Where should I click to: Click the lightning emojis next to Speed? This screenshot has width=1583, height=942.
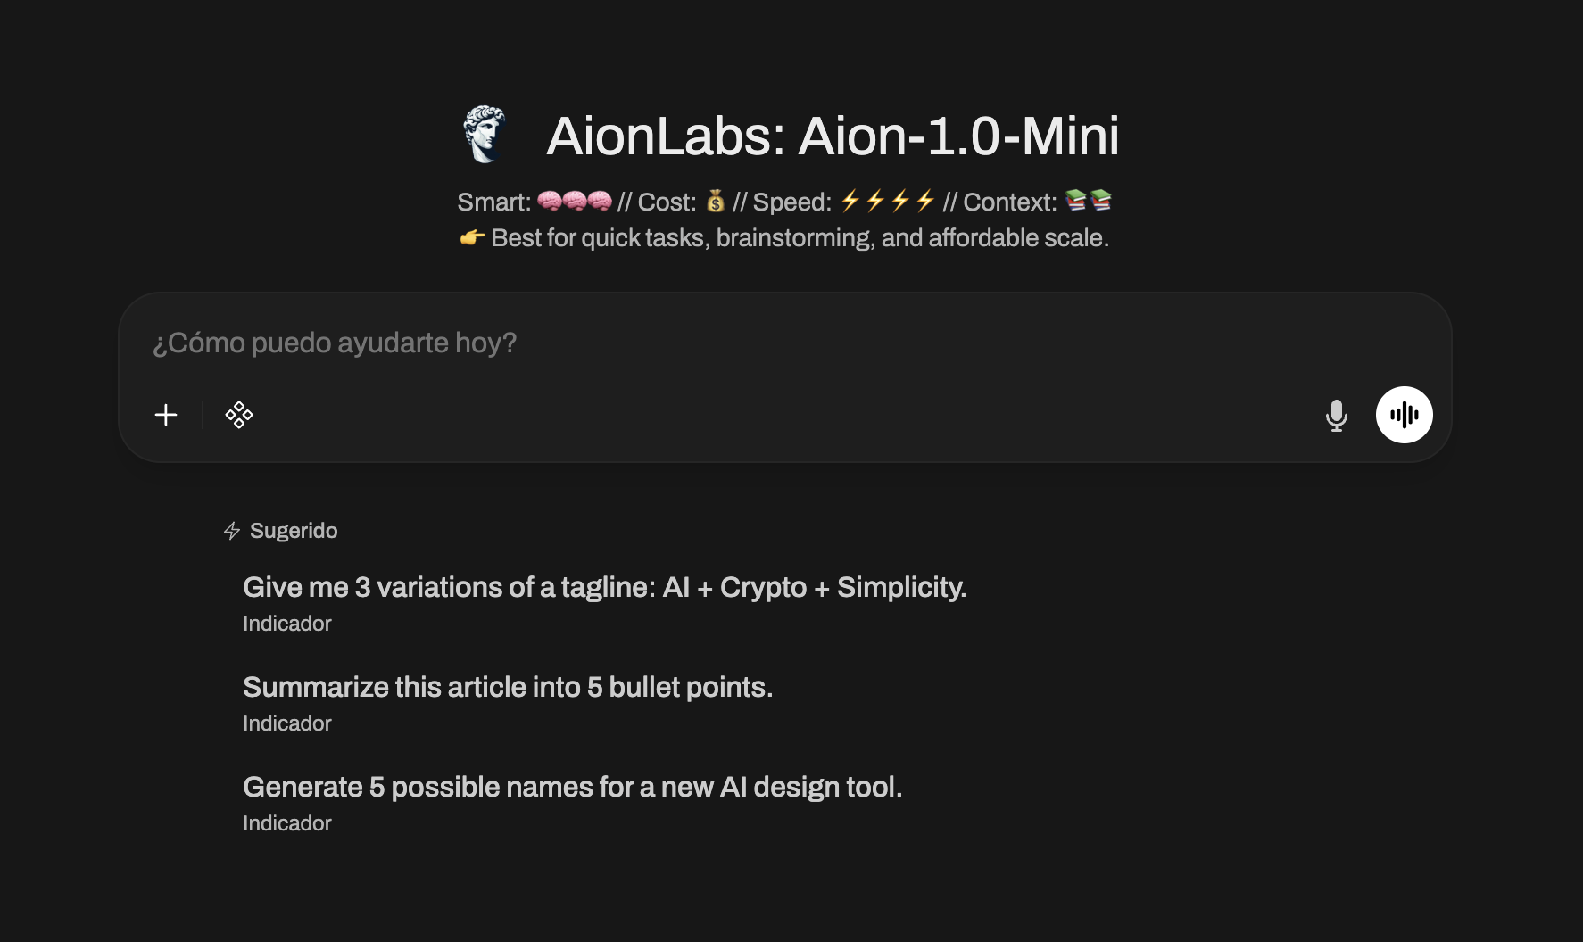point(887,202)
